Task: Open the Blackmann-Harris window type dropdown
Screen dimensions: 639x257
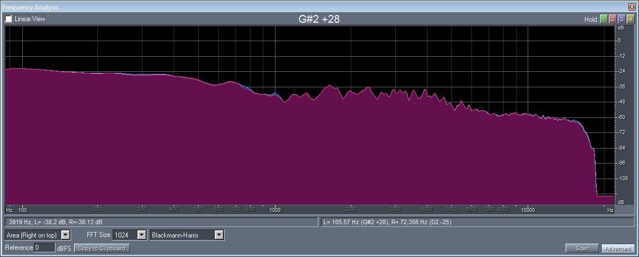Action: (219, 235)
